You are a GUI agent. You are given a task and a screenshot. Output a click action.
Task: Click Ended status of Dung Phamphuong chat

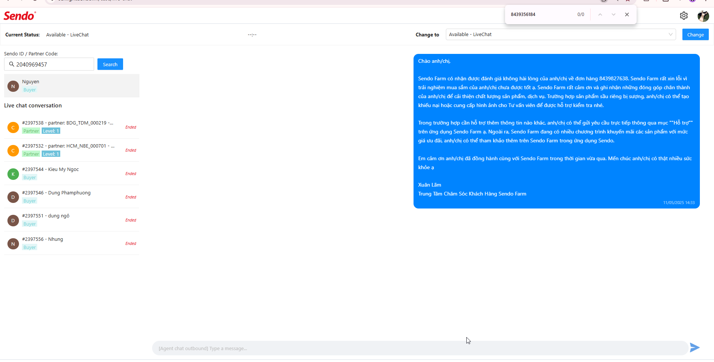[x=131, y=197]
